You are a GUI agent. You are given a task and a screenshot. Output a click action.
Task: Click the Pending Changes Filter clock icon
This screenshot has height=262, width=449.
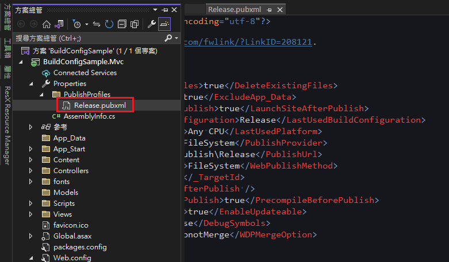pyautogui.click(x=76, y=24)
